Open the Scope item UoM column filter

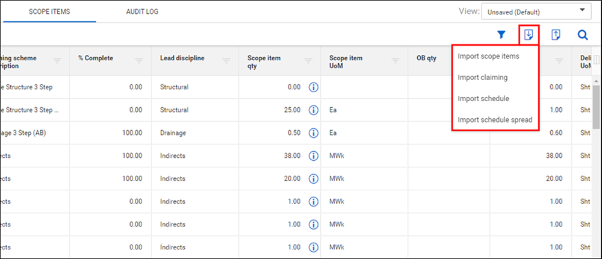[396, 60]
